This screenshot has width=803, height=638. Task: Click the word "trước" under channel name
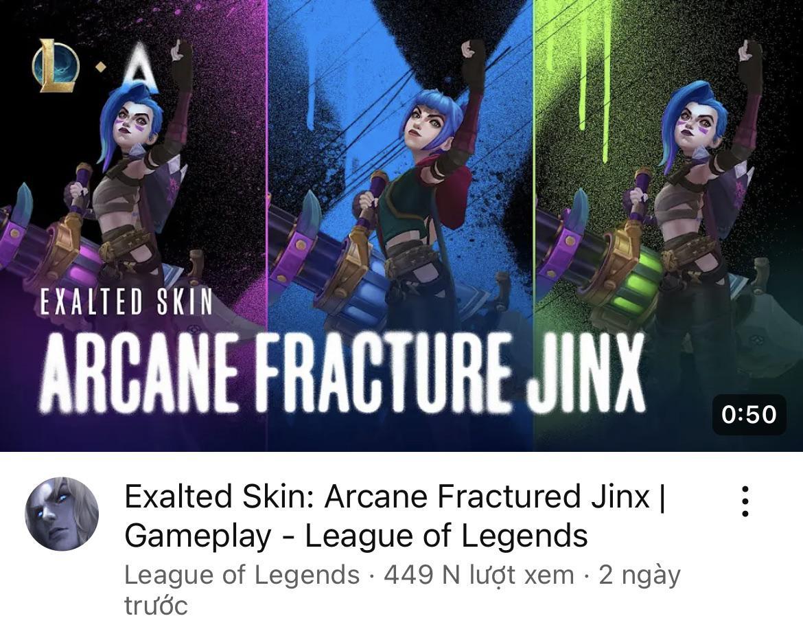[x=156, y=606]
